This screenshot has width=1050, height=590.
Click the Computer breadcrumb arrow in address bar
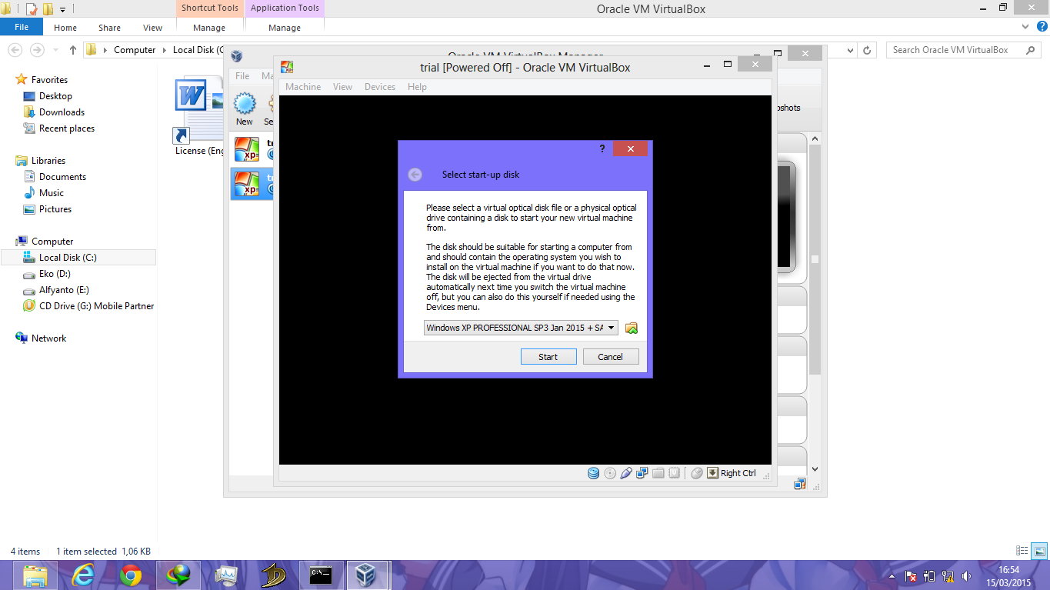(x=163, y=50)
